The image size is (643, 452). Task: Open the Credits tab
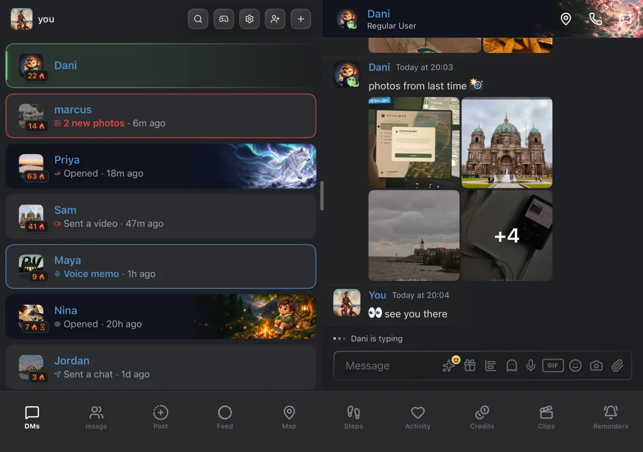(x=482, y=418)
